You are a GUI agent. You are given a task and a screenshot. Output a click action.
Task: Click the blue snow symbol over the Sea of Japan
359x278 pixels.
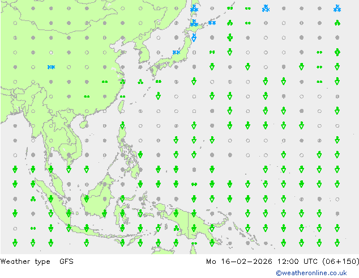176,52
